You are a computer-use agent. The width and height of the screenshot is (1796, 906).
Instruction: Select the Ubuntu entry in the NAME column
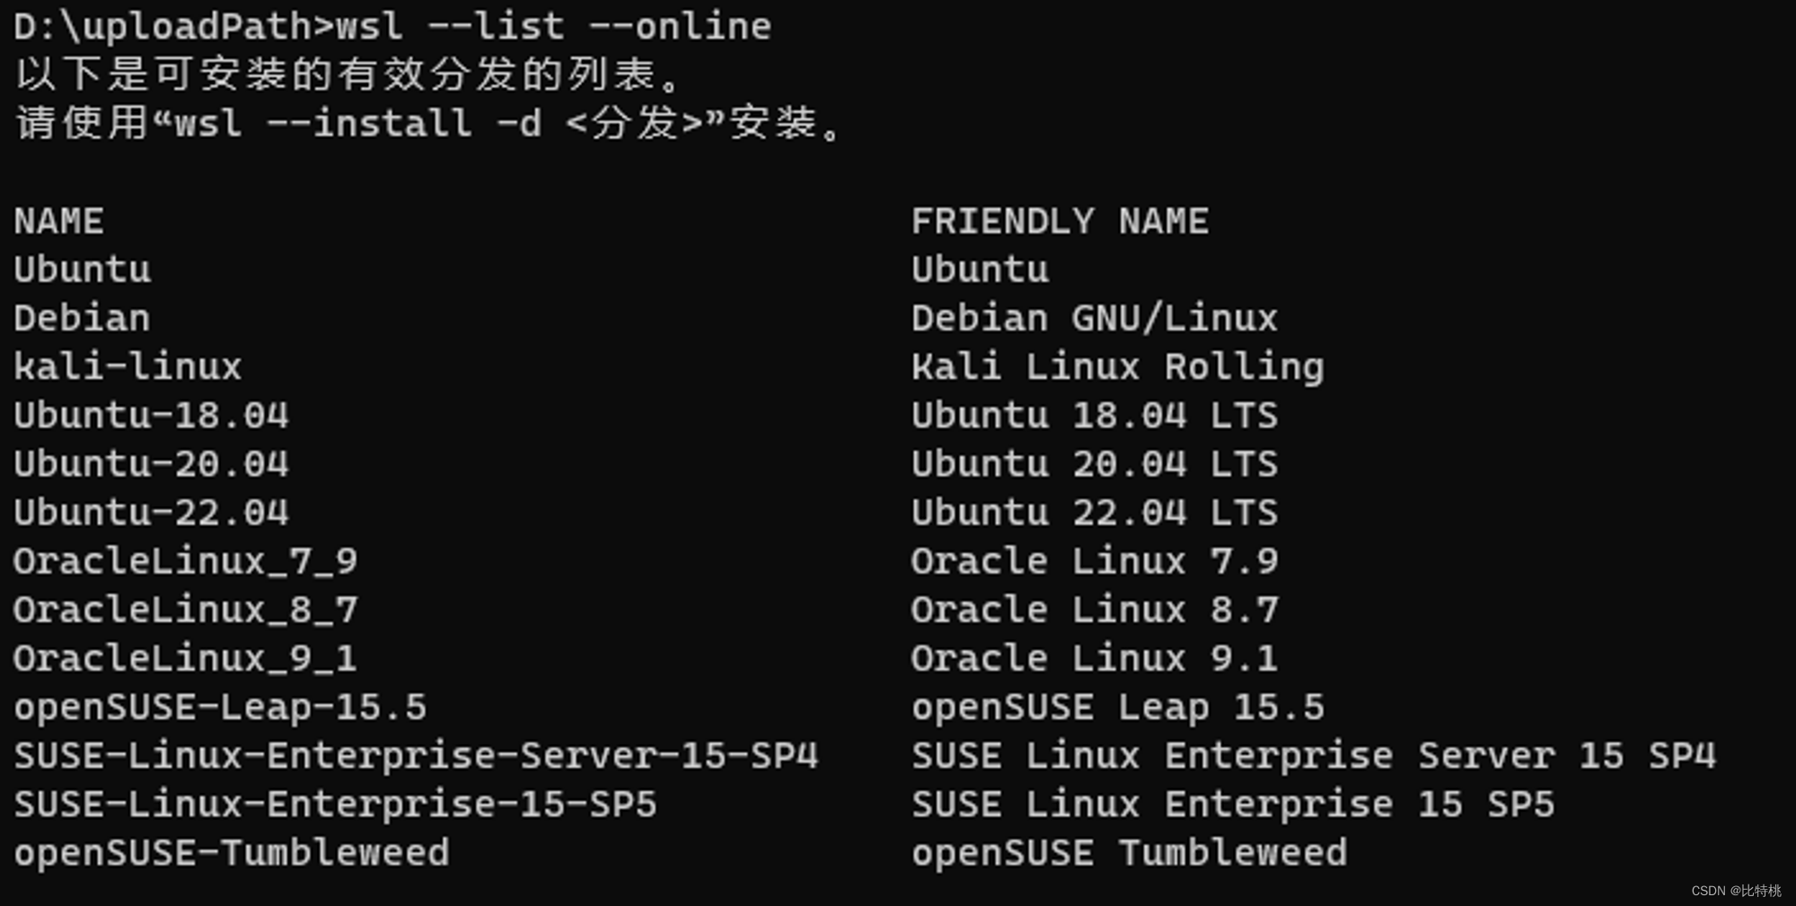coord(83,269)
